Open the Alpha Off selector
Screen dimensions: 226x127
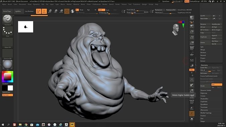7,43
